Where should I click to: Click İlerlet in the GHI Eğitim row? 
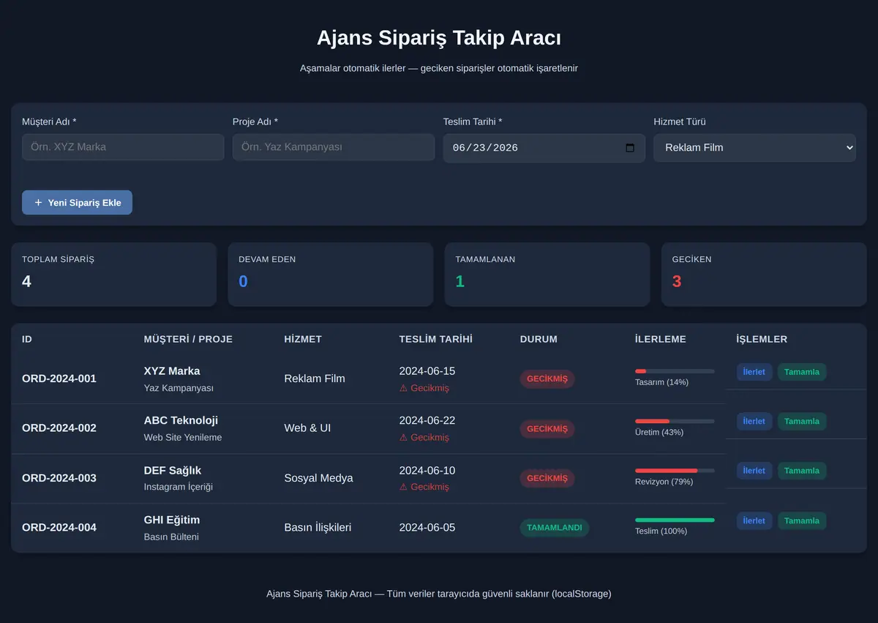(x=754, y=521)
